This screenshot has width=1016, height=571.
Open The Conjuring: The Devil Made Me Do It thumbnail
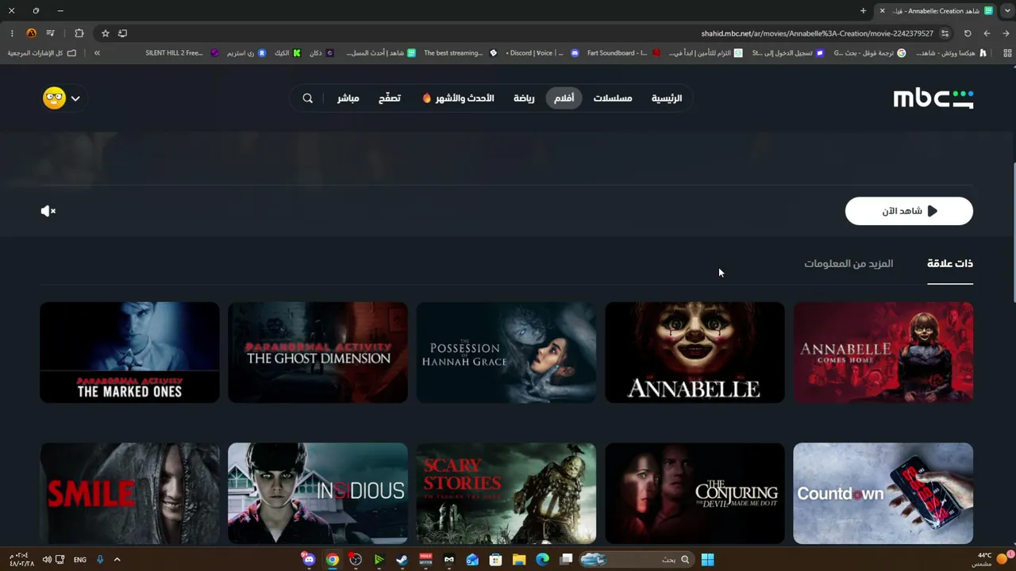tap(695, 493)
